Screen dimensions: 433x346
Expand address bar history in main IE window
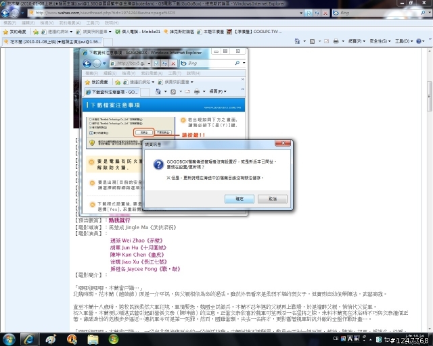[301, 13]
